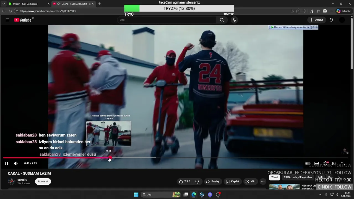Toggle subtitles/closed captions in player
Image resolution: width=354 pixels, height=199 pixels.
317,163
